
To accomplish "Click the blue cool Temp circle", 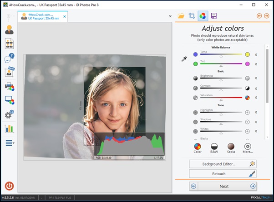I will tap(195, 54).
